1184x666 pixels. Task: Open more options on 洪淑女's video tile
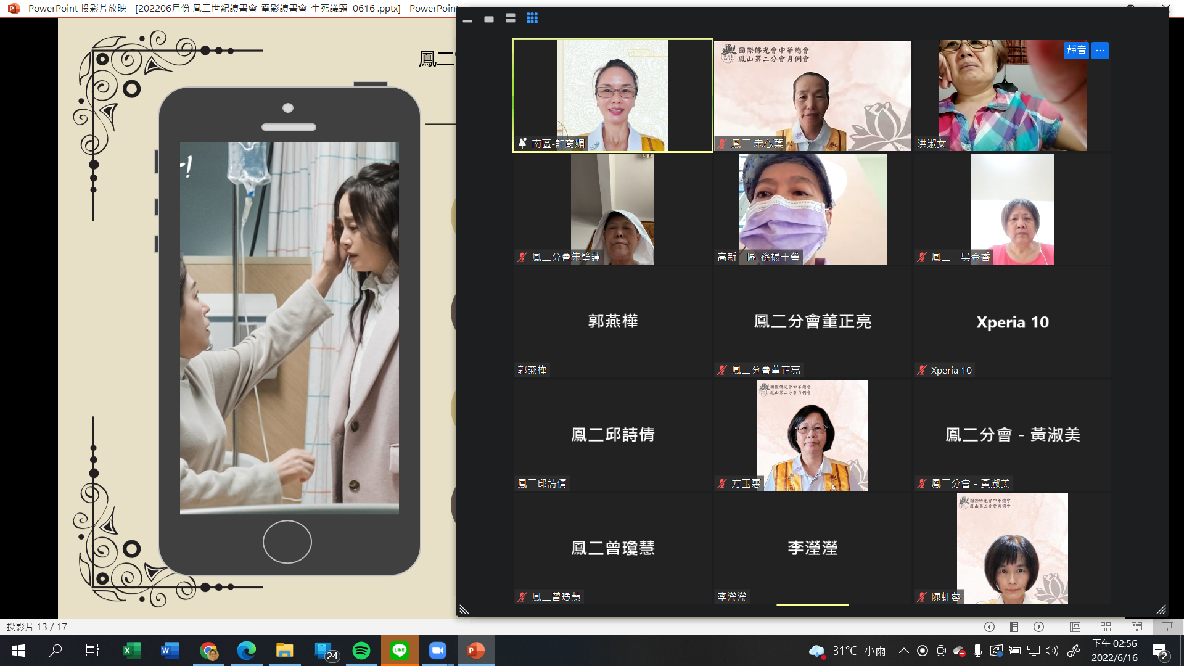[1100, 50]
